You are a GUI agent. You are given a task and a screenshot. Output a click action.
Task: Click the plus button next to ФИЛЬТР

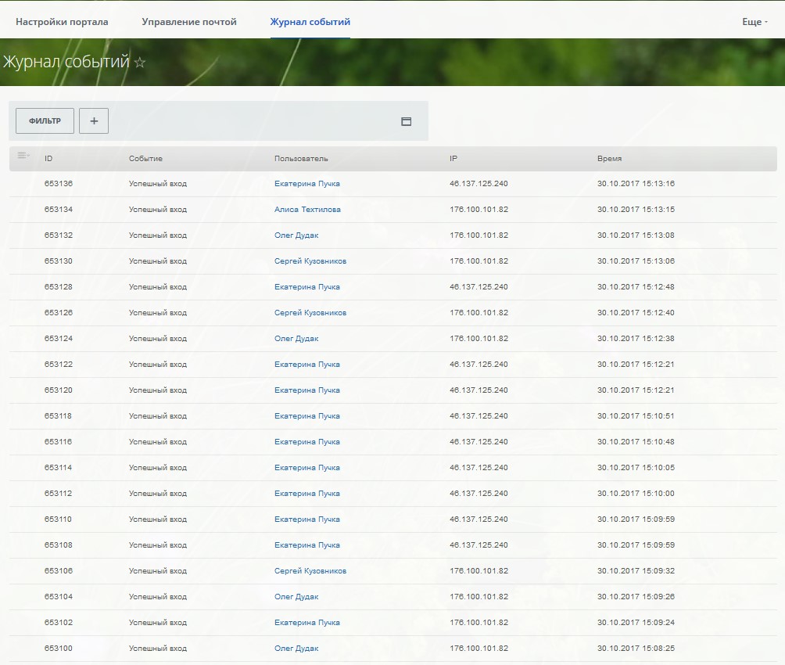click(94, 120)
